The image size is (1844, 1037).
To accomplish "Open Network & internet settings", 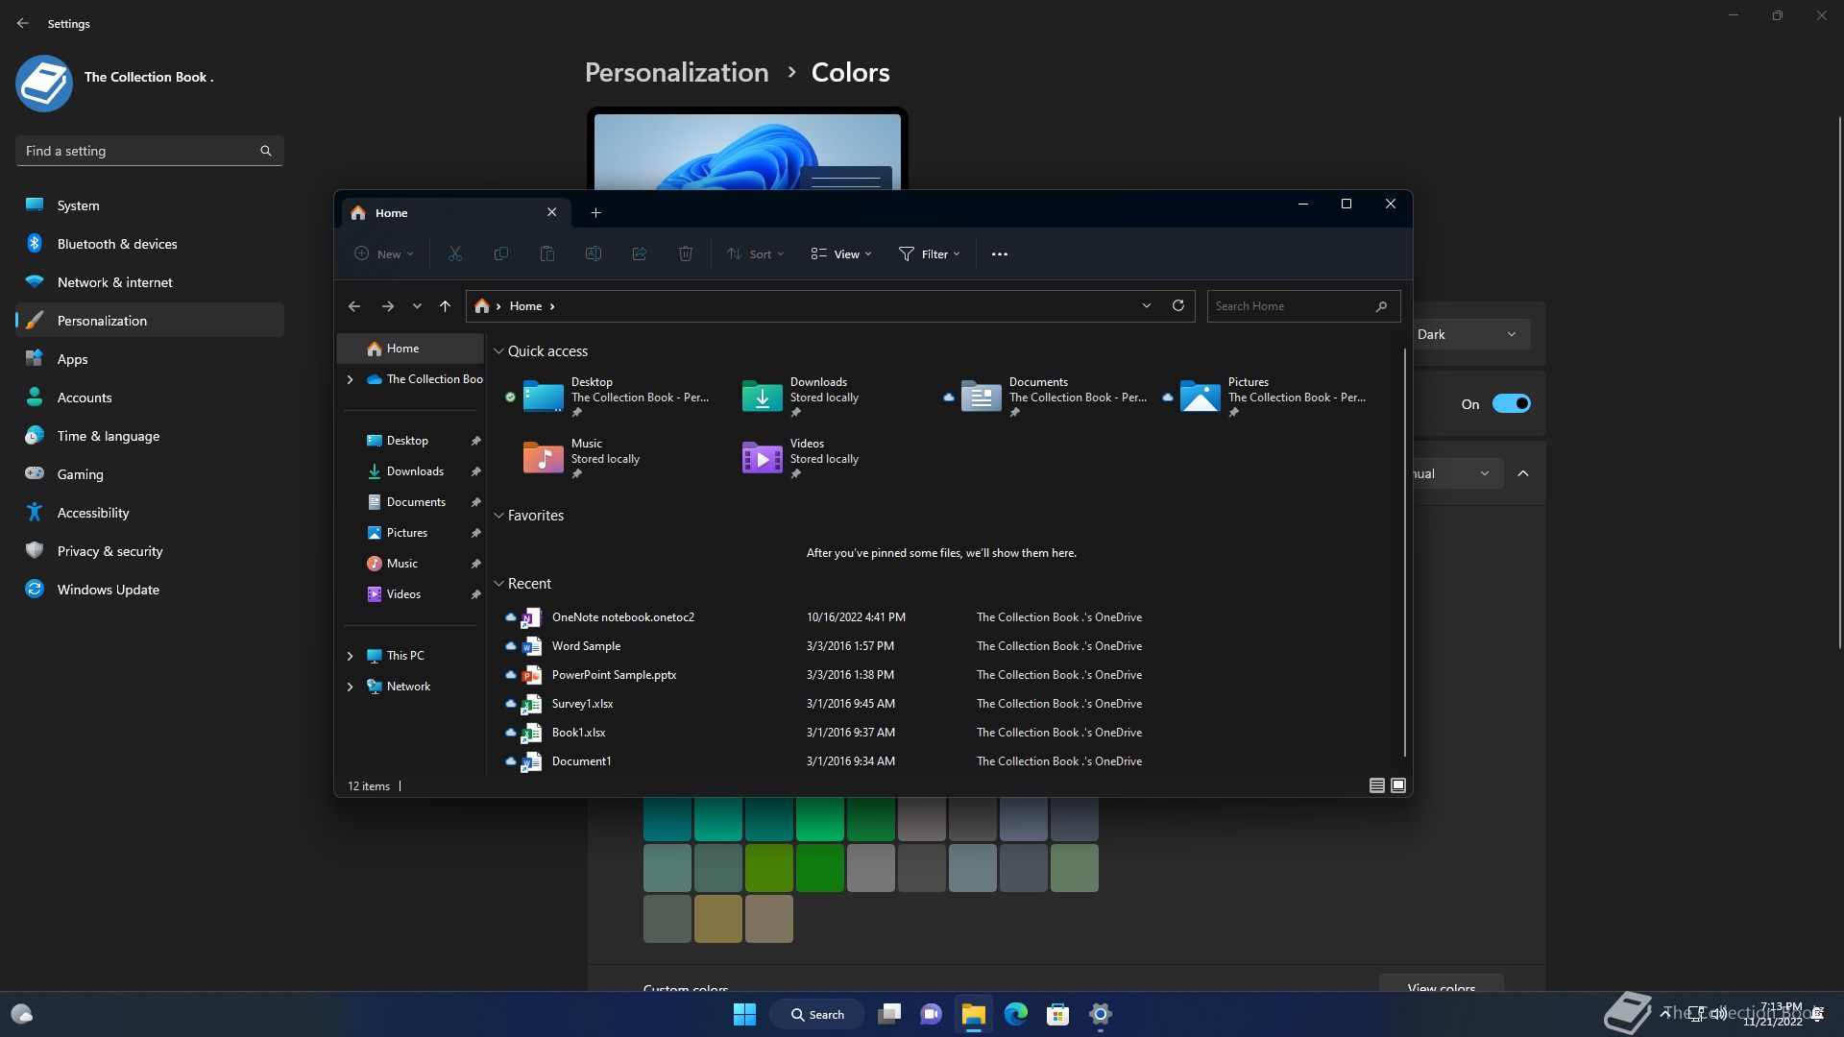I will [150, 282].
